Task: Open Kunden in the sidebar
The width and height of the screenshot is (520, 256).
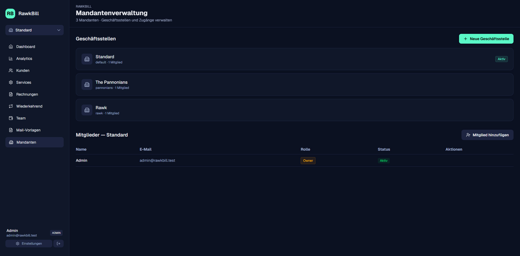Action: click(x=23, y=70)
